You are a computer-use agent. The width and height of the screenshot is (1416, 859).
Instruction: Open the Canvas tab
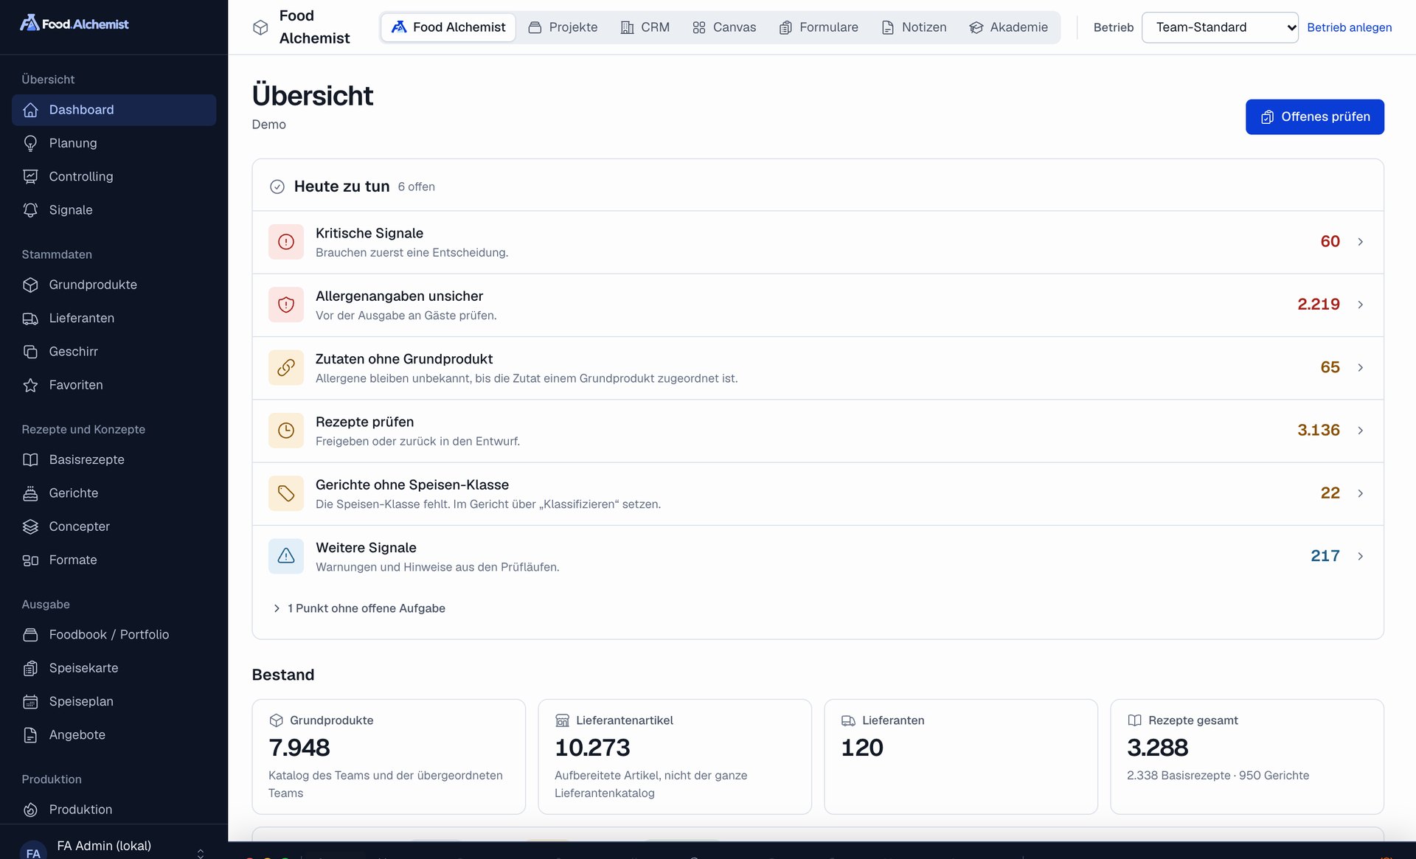pyautogui.click(x=724, y=27)
